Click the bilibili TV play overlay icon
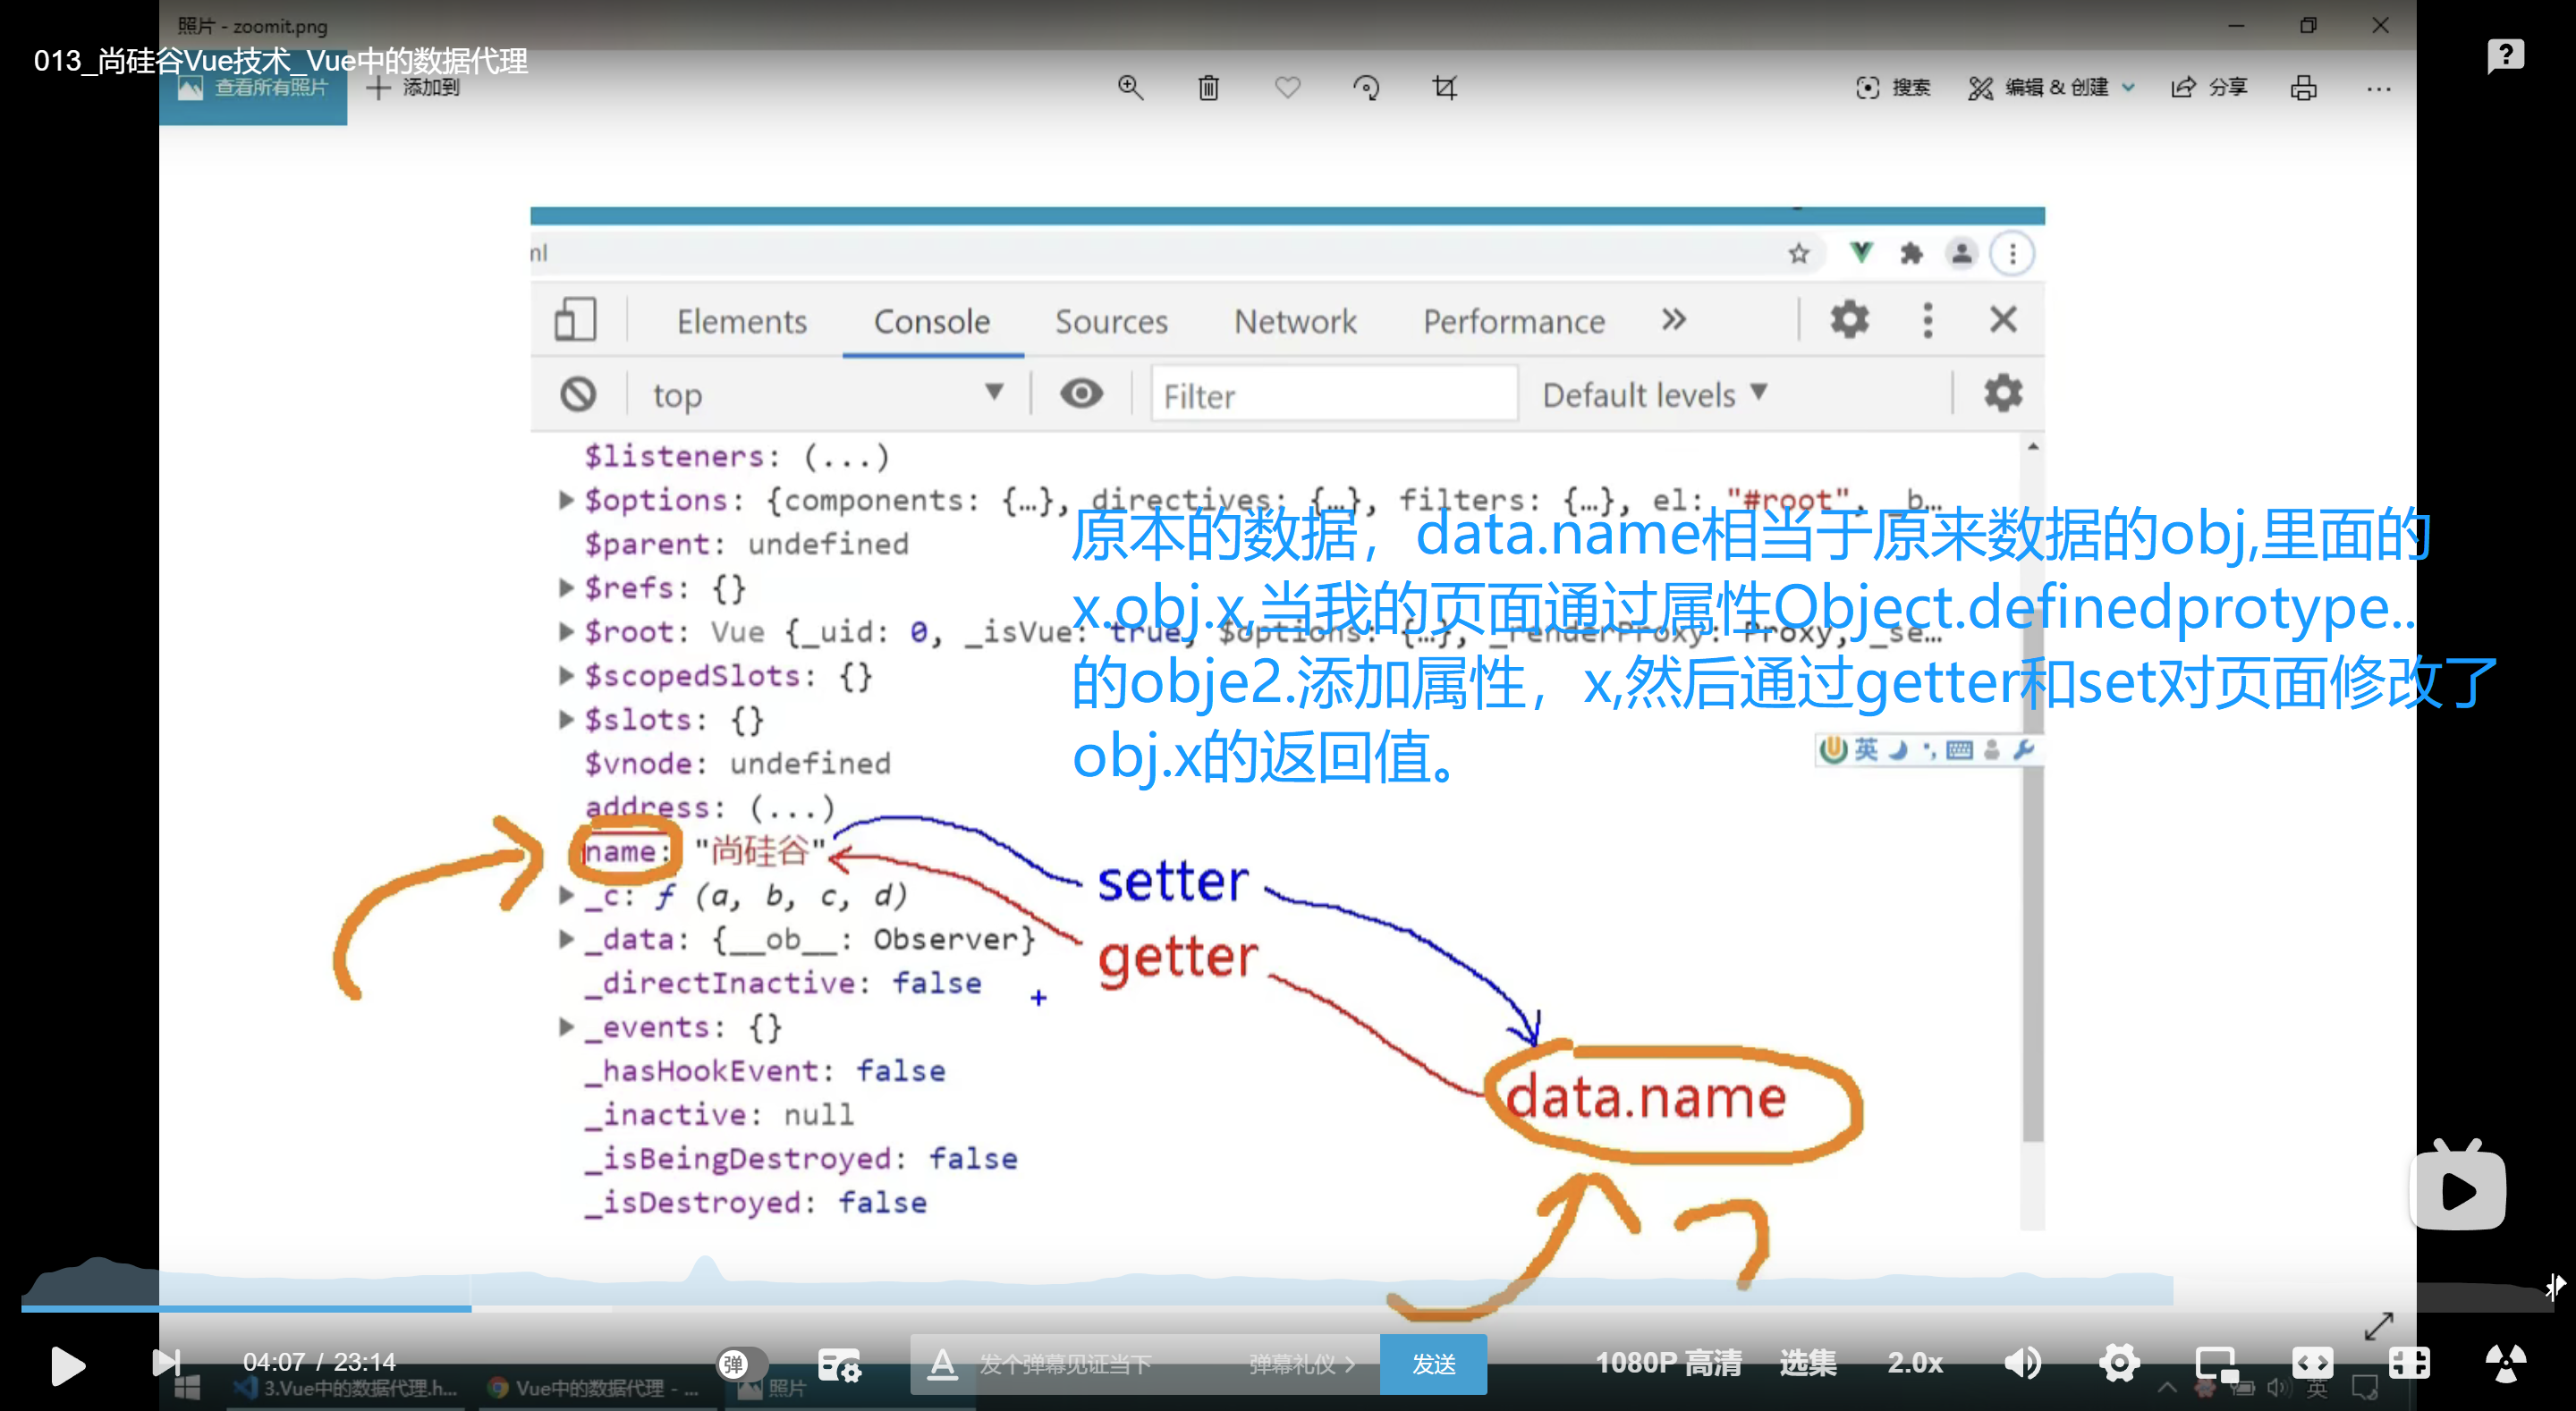The height and width of the screenshot is (1411, 2576). (2458, 1186)
